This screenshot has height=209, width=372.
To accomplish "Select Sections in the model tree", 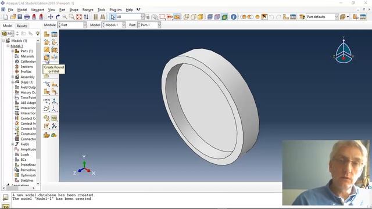I will pyautogui.click(x=27, y=67).
